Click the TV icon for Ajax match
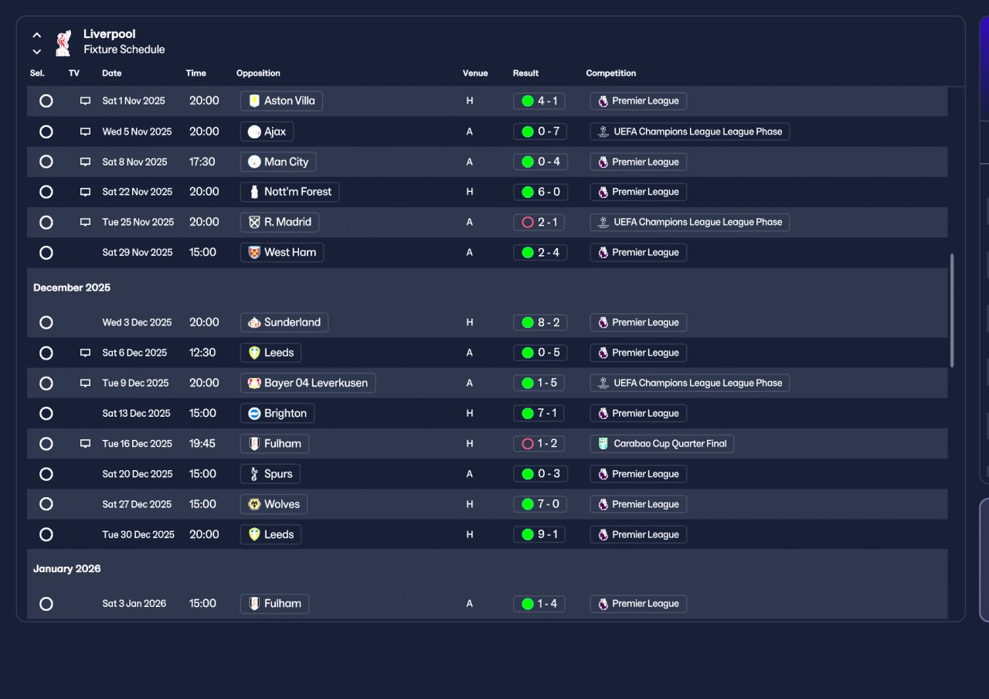 [x=85, y=131]
